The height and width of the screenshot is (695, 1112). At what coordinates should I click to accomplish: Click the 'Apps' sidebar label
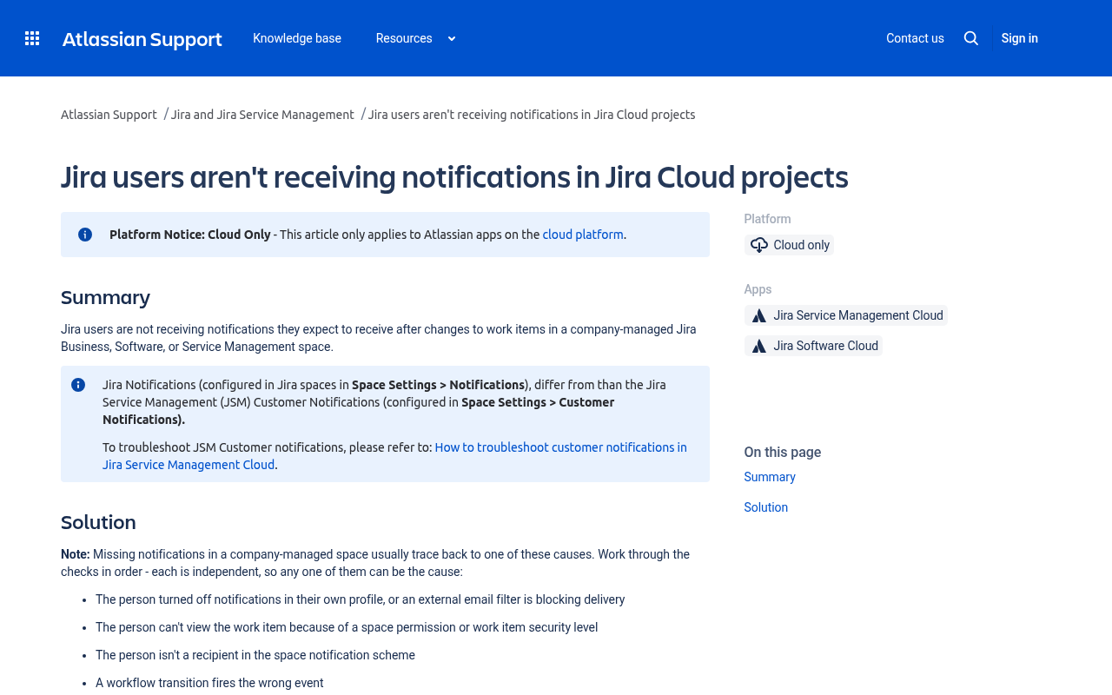[x=758, y=289]
